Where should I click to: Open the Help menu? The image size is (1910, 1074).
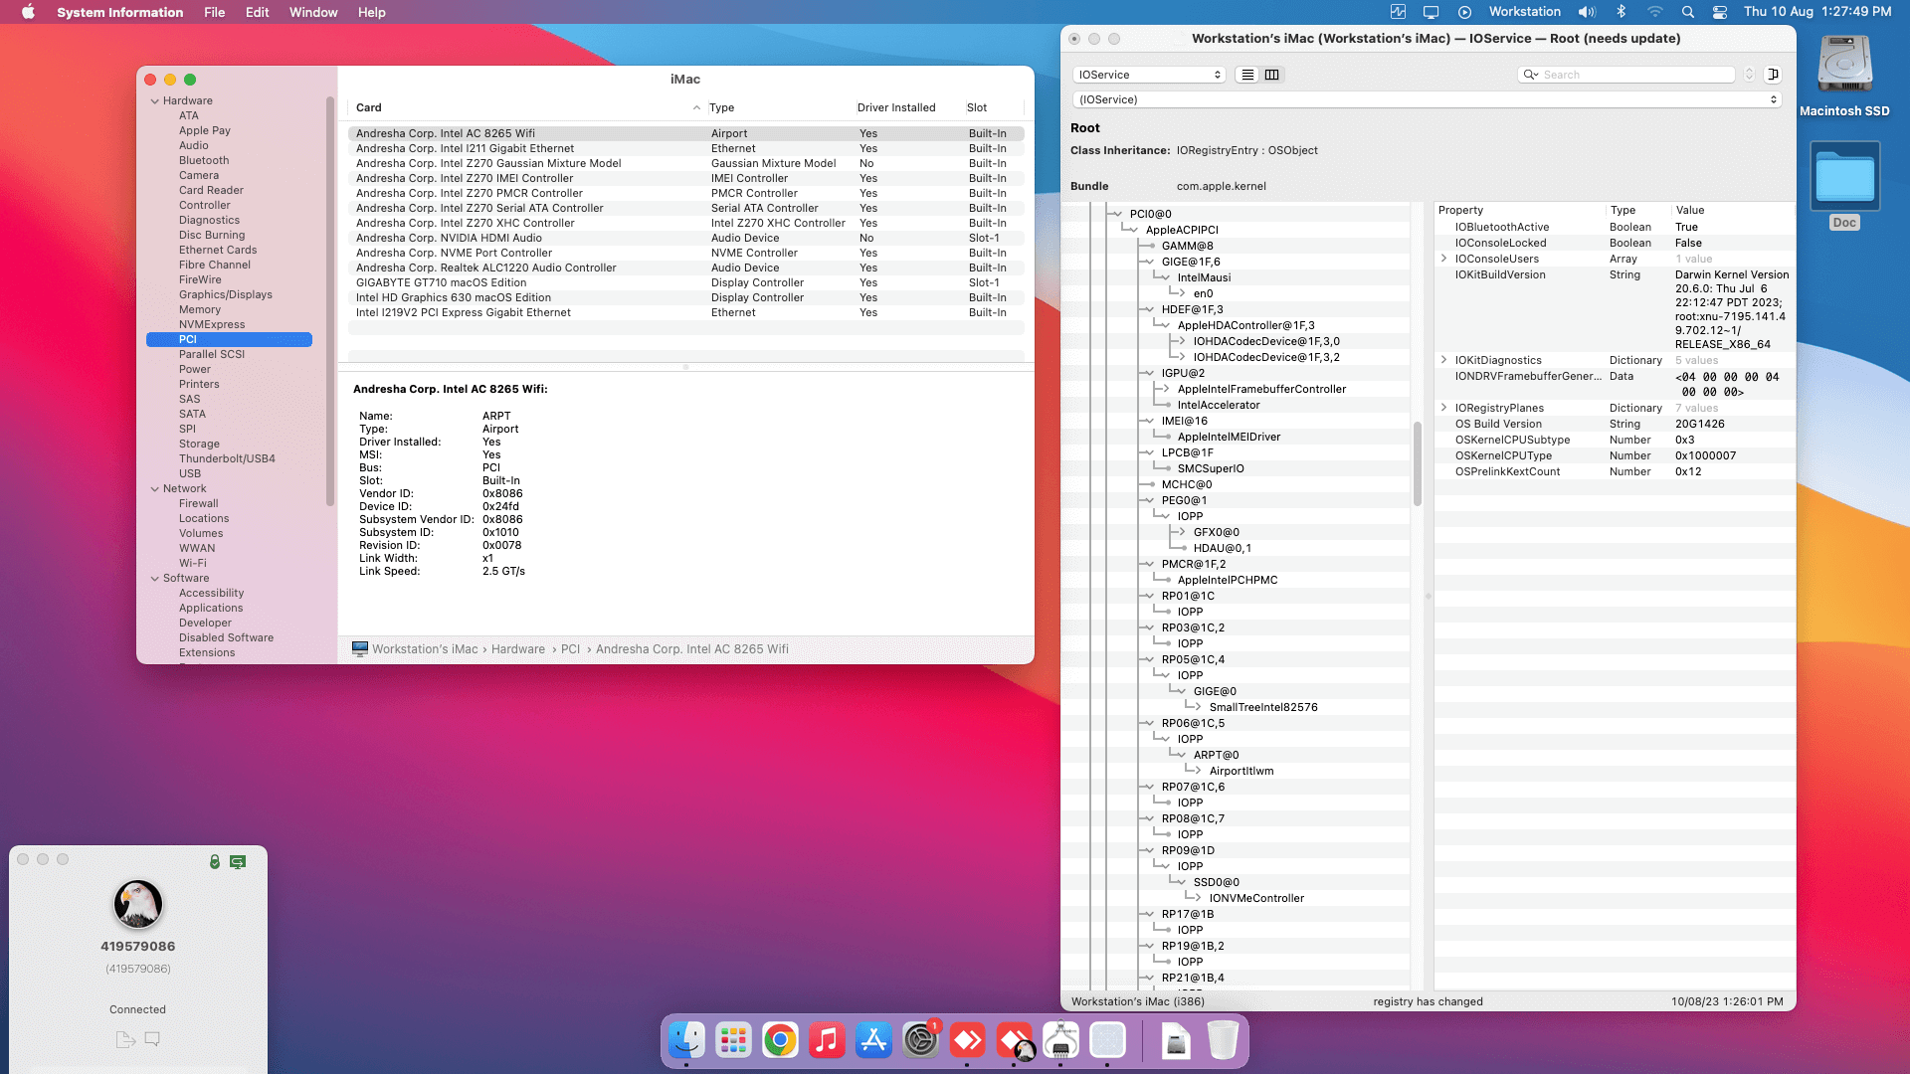pyautogui.click(x=371, y=12)
